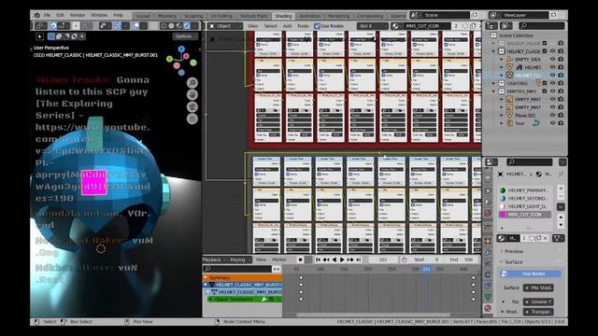Open the Edit menu
The width and height of the screenshot is (598, 336).
(60, 15)
